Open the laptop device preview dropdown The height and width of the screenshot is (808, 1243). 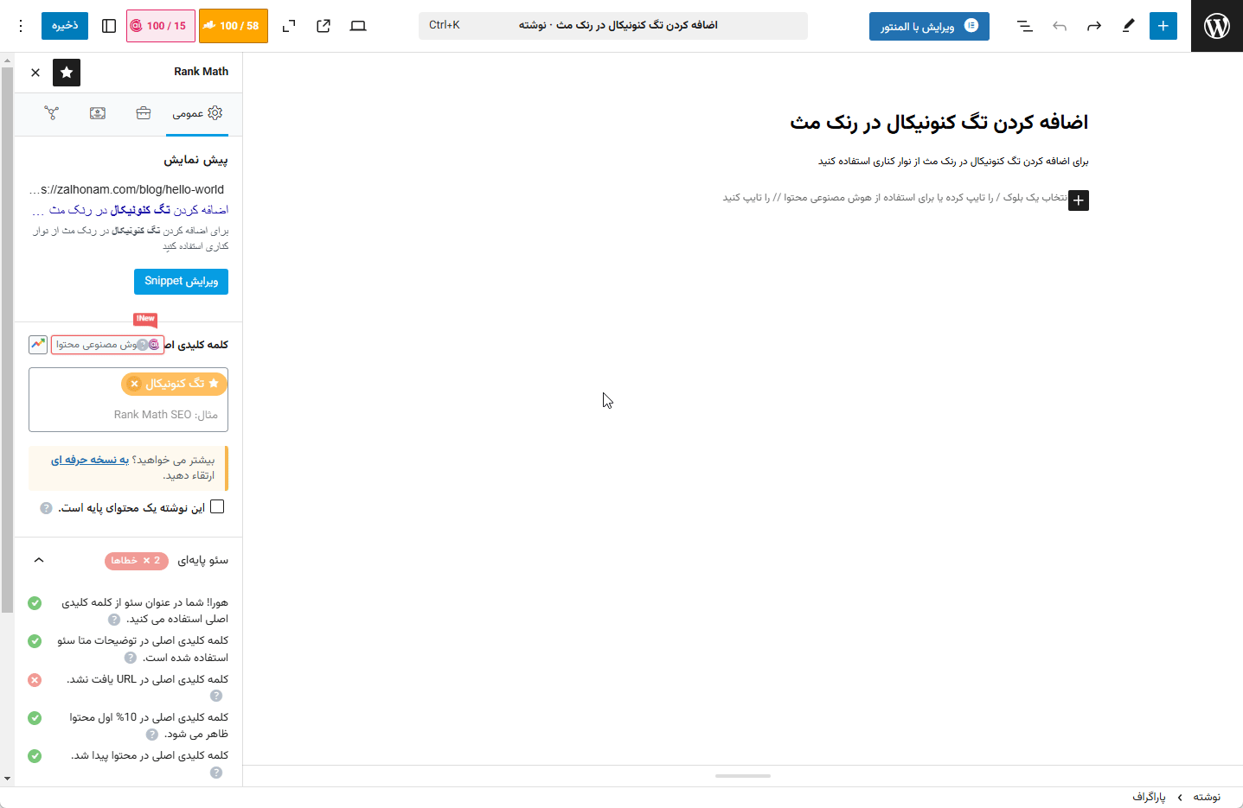point(358,26)
